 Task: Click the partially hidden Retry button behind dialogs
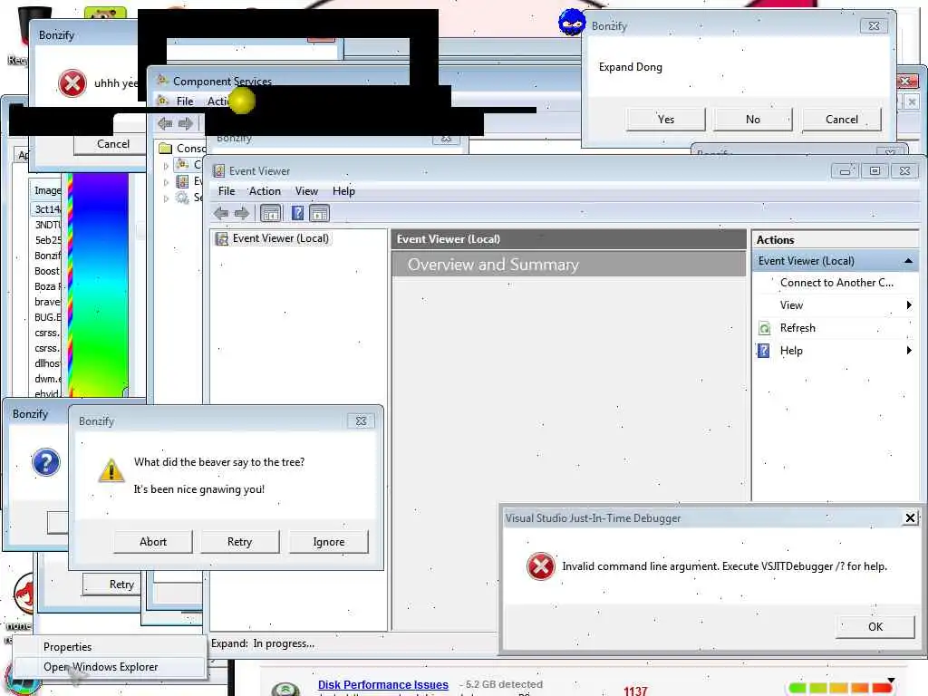coord(113,585)
